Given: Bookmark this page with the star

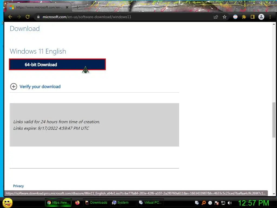Looking at the screenshot, I should pos(224,17).
